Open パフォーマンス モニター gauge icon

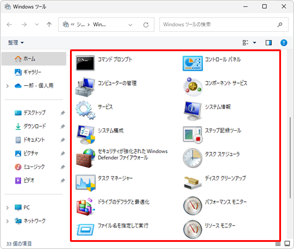(192, 205)
